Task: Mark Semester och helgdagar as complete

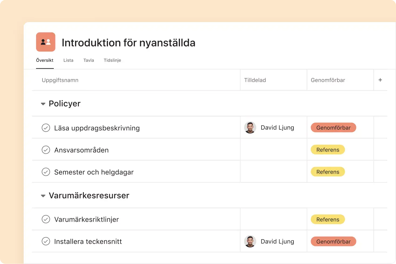Action: 46,172
